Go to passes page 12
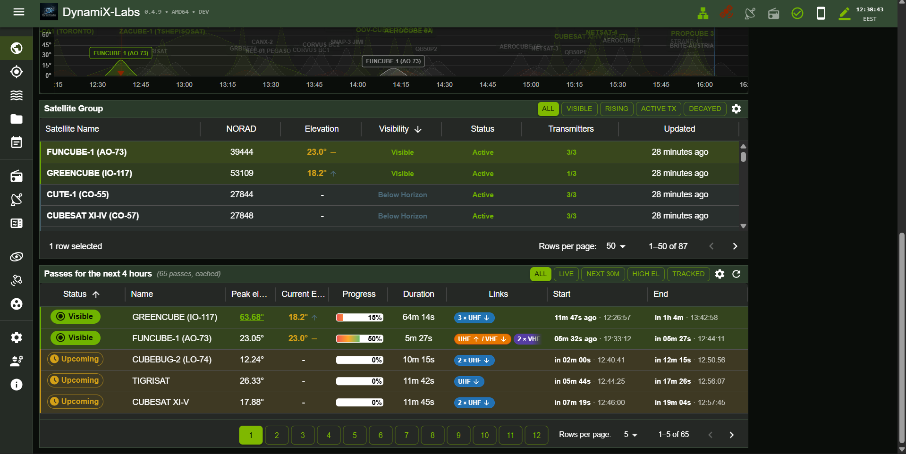The width and height of the screenshot is (906, 454). (x=536, y=435)
